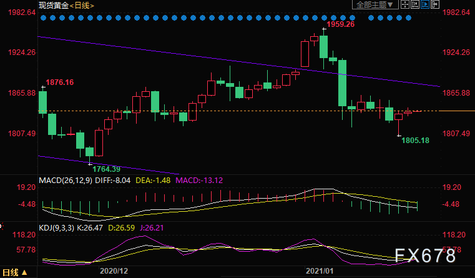Select the DEA:-1.48 value
This screenshot has height=278, width=475.
click(153, 181)
